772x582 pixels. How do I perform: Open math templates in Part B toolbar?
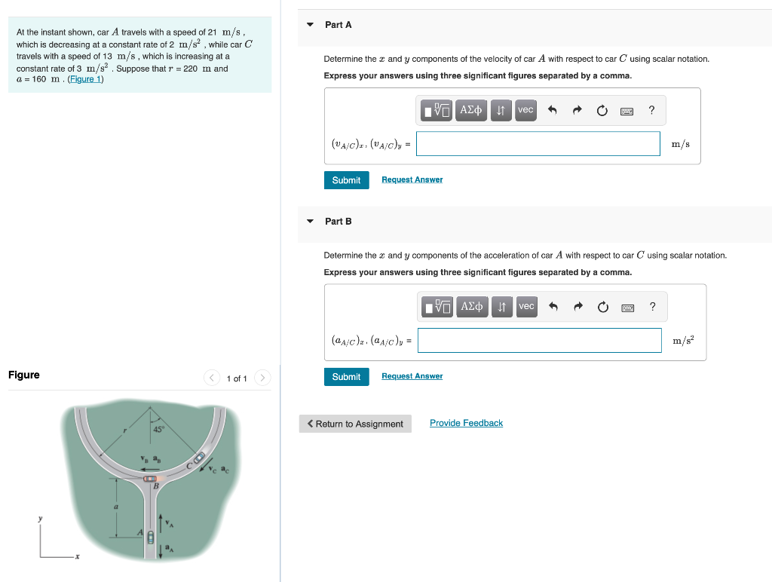[438, 307]
